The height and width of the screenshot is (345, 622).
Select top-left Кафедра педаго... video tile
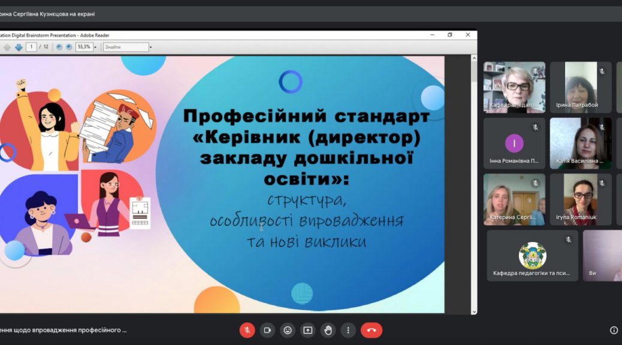[514, 87]
